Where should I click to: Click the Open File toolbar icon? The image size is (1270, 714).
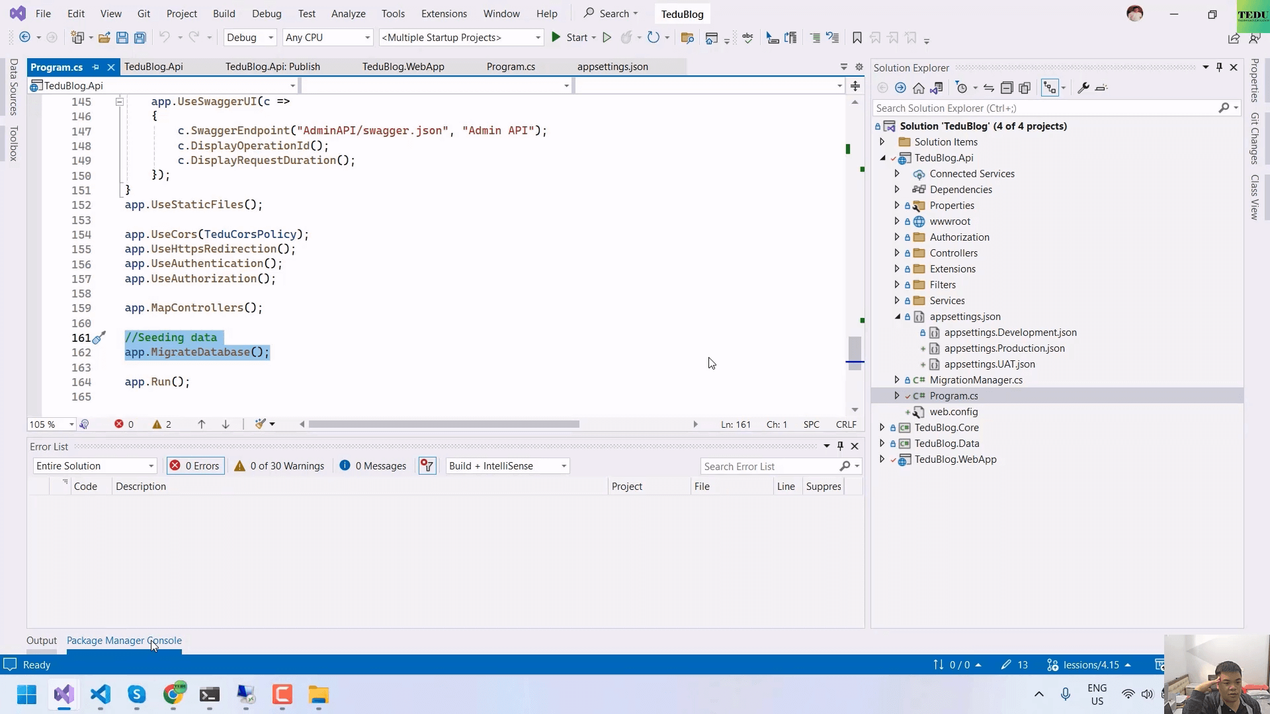click(x=104, y=38)
